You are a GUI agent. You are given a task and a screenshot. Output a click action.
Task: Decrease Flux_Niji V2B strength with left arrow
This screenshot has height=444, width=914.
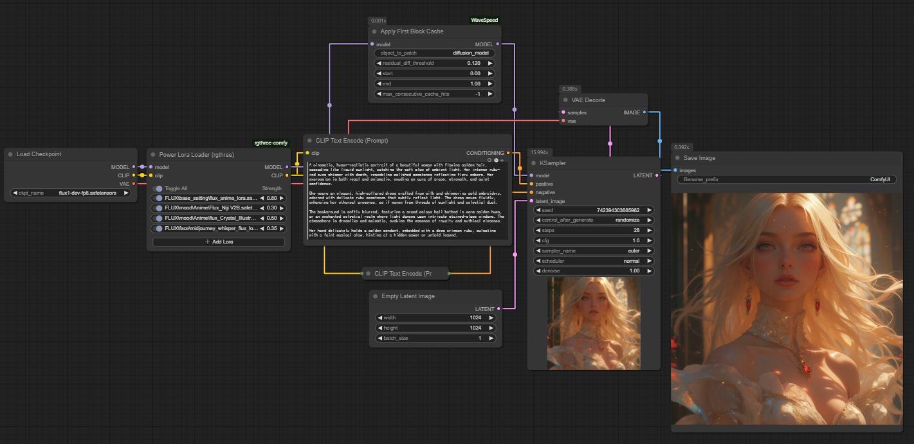click(262, 208)
